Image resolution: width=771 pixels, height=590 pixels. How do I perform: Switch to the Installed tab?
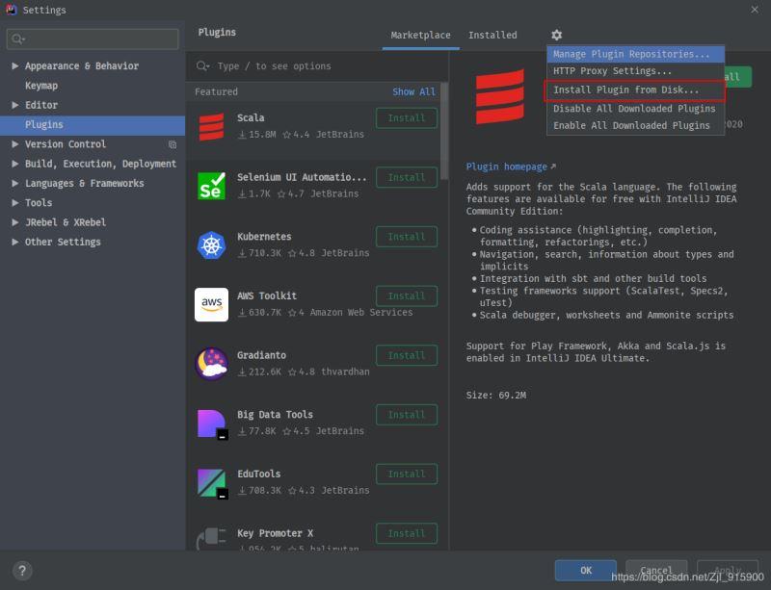coord(492,36)
